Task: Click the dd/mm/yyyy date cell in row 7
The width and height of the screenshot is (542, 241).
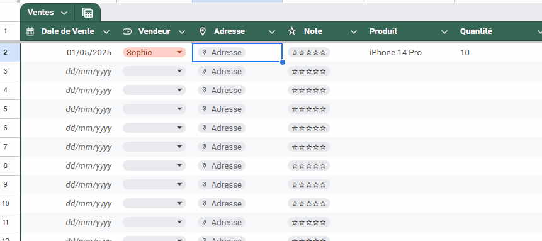Action: pyautogui.click(x=69, y=147)
